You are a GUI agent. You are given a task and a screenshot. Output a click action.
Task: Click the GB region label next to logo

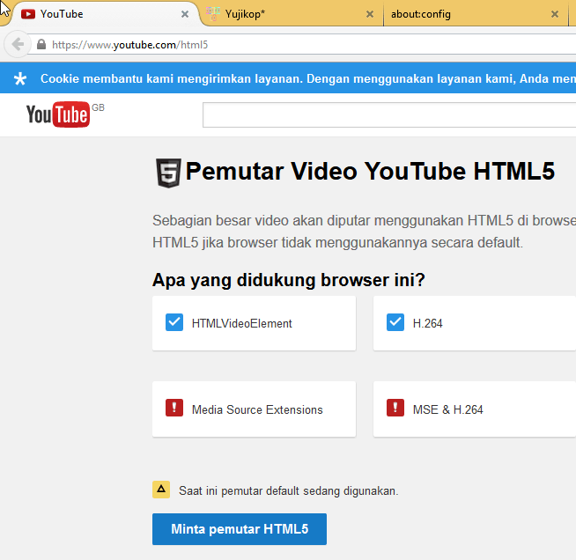pyautogui.click(x=98, y=107)
